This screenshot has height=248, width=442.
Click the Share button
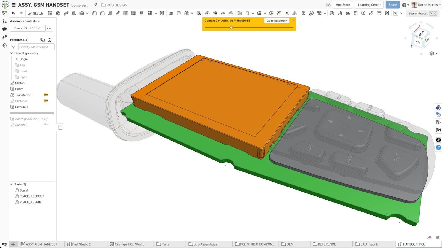coord(392,5)
